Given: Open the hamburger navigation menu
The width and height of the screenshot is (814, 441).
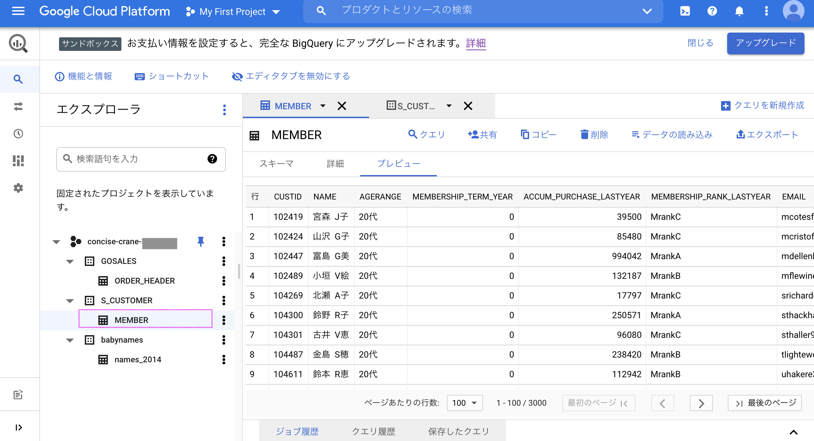Looking at the screenshot, I should 18,11.
